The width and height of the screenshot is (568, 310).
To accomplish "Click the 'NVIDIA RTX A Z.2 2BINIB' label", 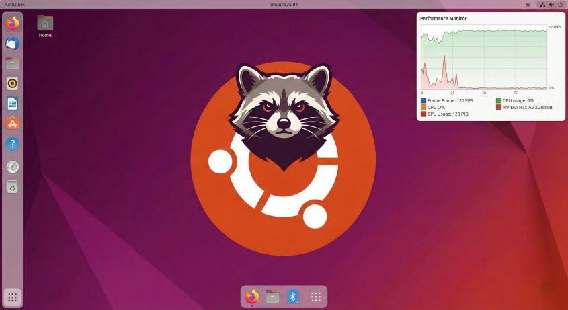I will tap(527, 108).
